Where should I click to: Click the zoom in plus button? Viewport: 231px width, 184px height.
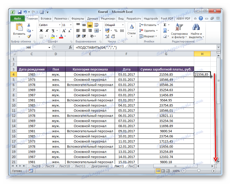pyautogui.click(x=214, y=171)
